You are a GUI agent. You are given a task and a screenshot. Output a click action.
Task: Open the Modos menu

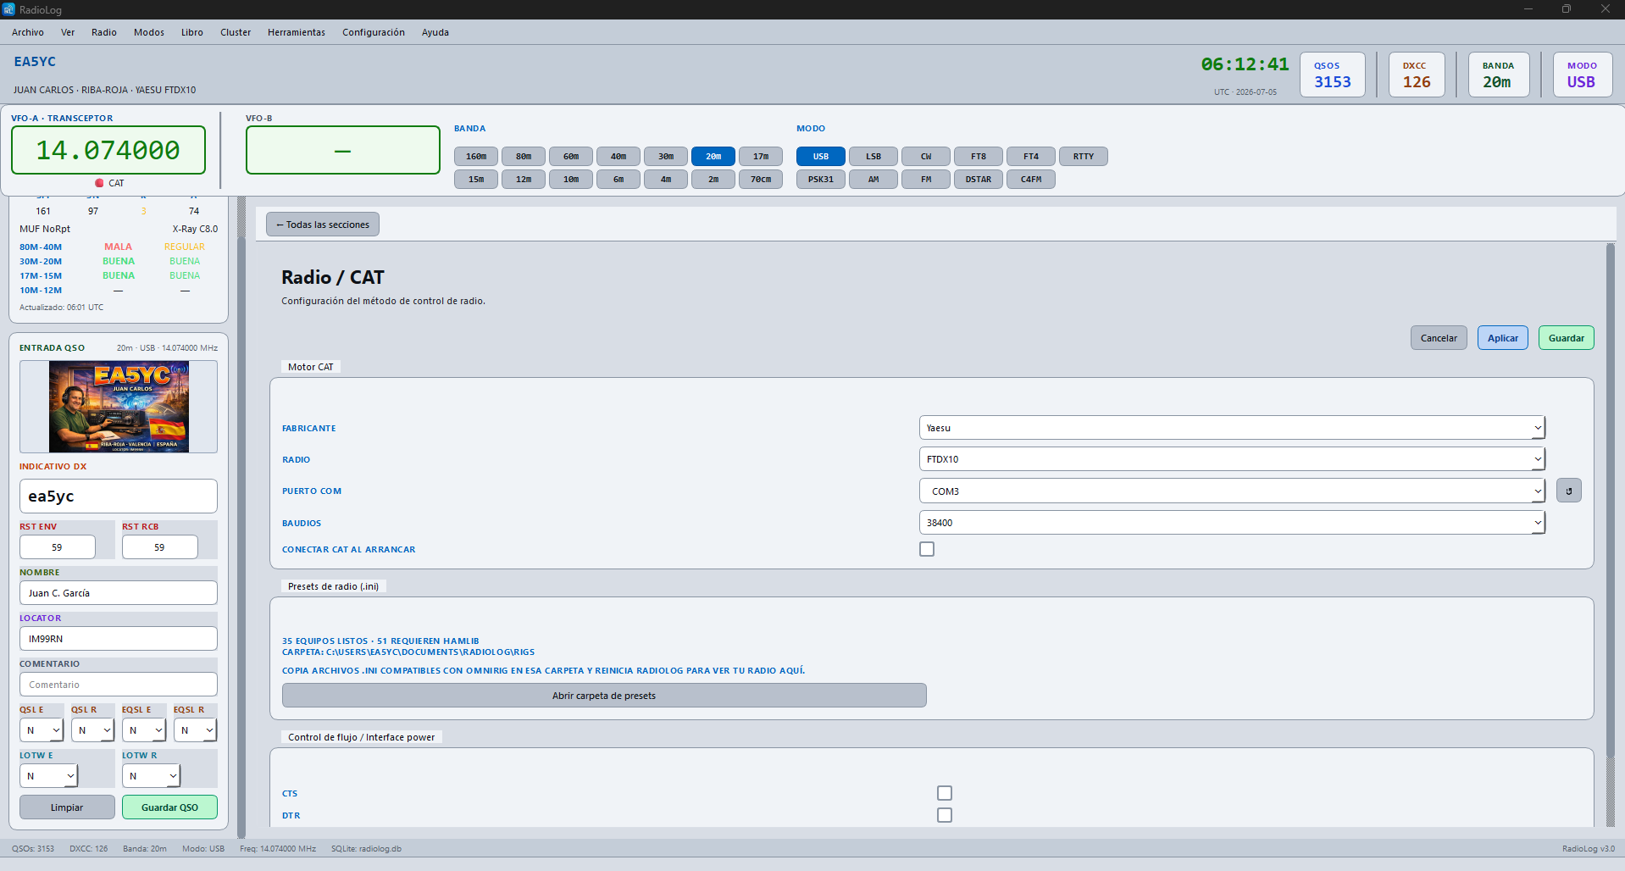(x=149, y=32)
